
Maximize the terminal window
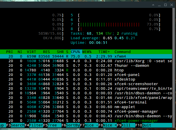(165, 5)
